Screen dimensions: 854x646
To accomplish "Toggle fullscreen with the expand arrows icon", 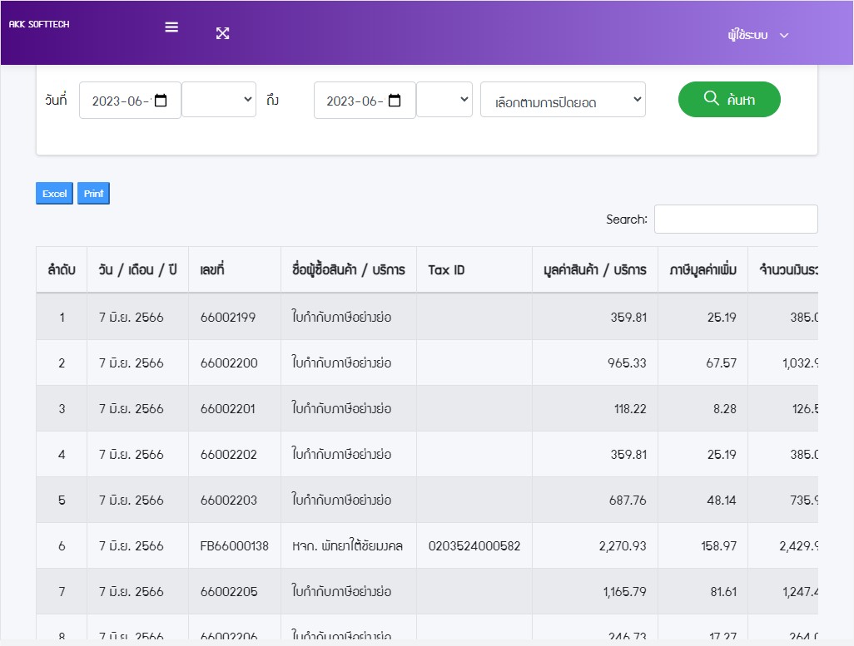I will tap(222, 33).
